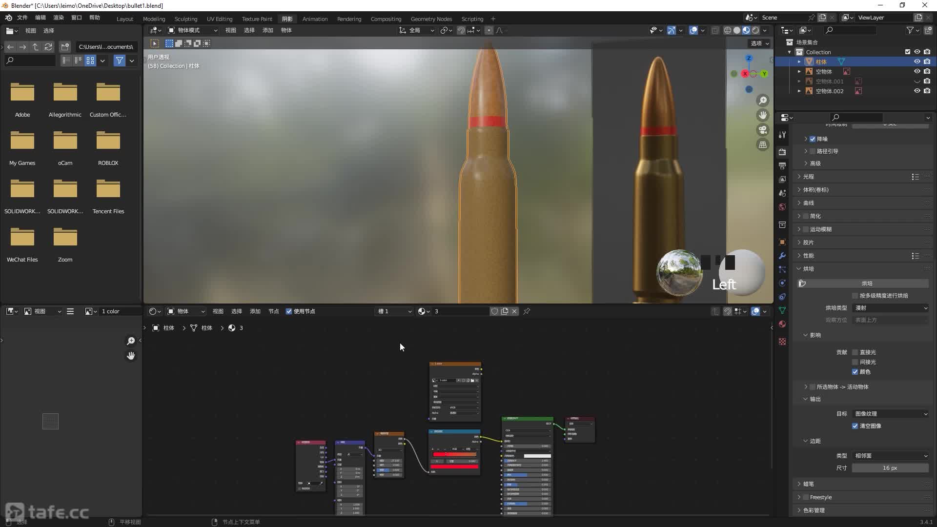This screenshot has height=527, width=937.
Task: Open the 目标 图像纹理 dropdown
Action: tap(891, 414)
